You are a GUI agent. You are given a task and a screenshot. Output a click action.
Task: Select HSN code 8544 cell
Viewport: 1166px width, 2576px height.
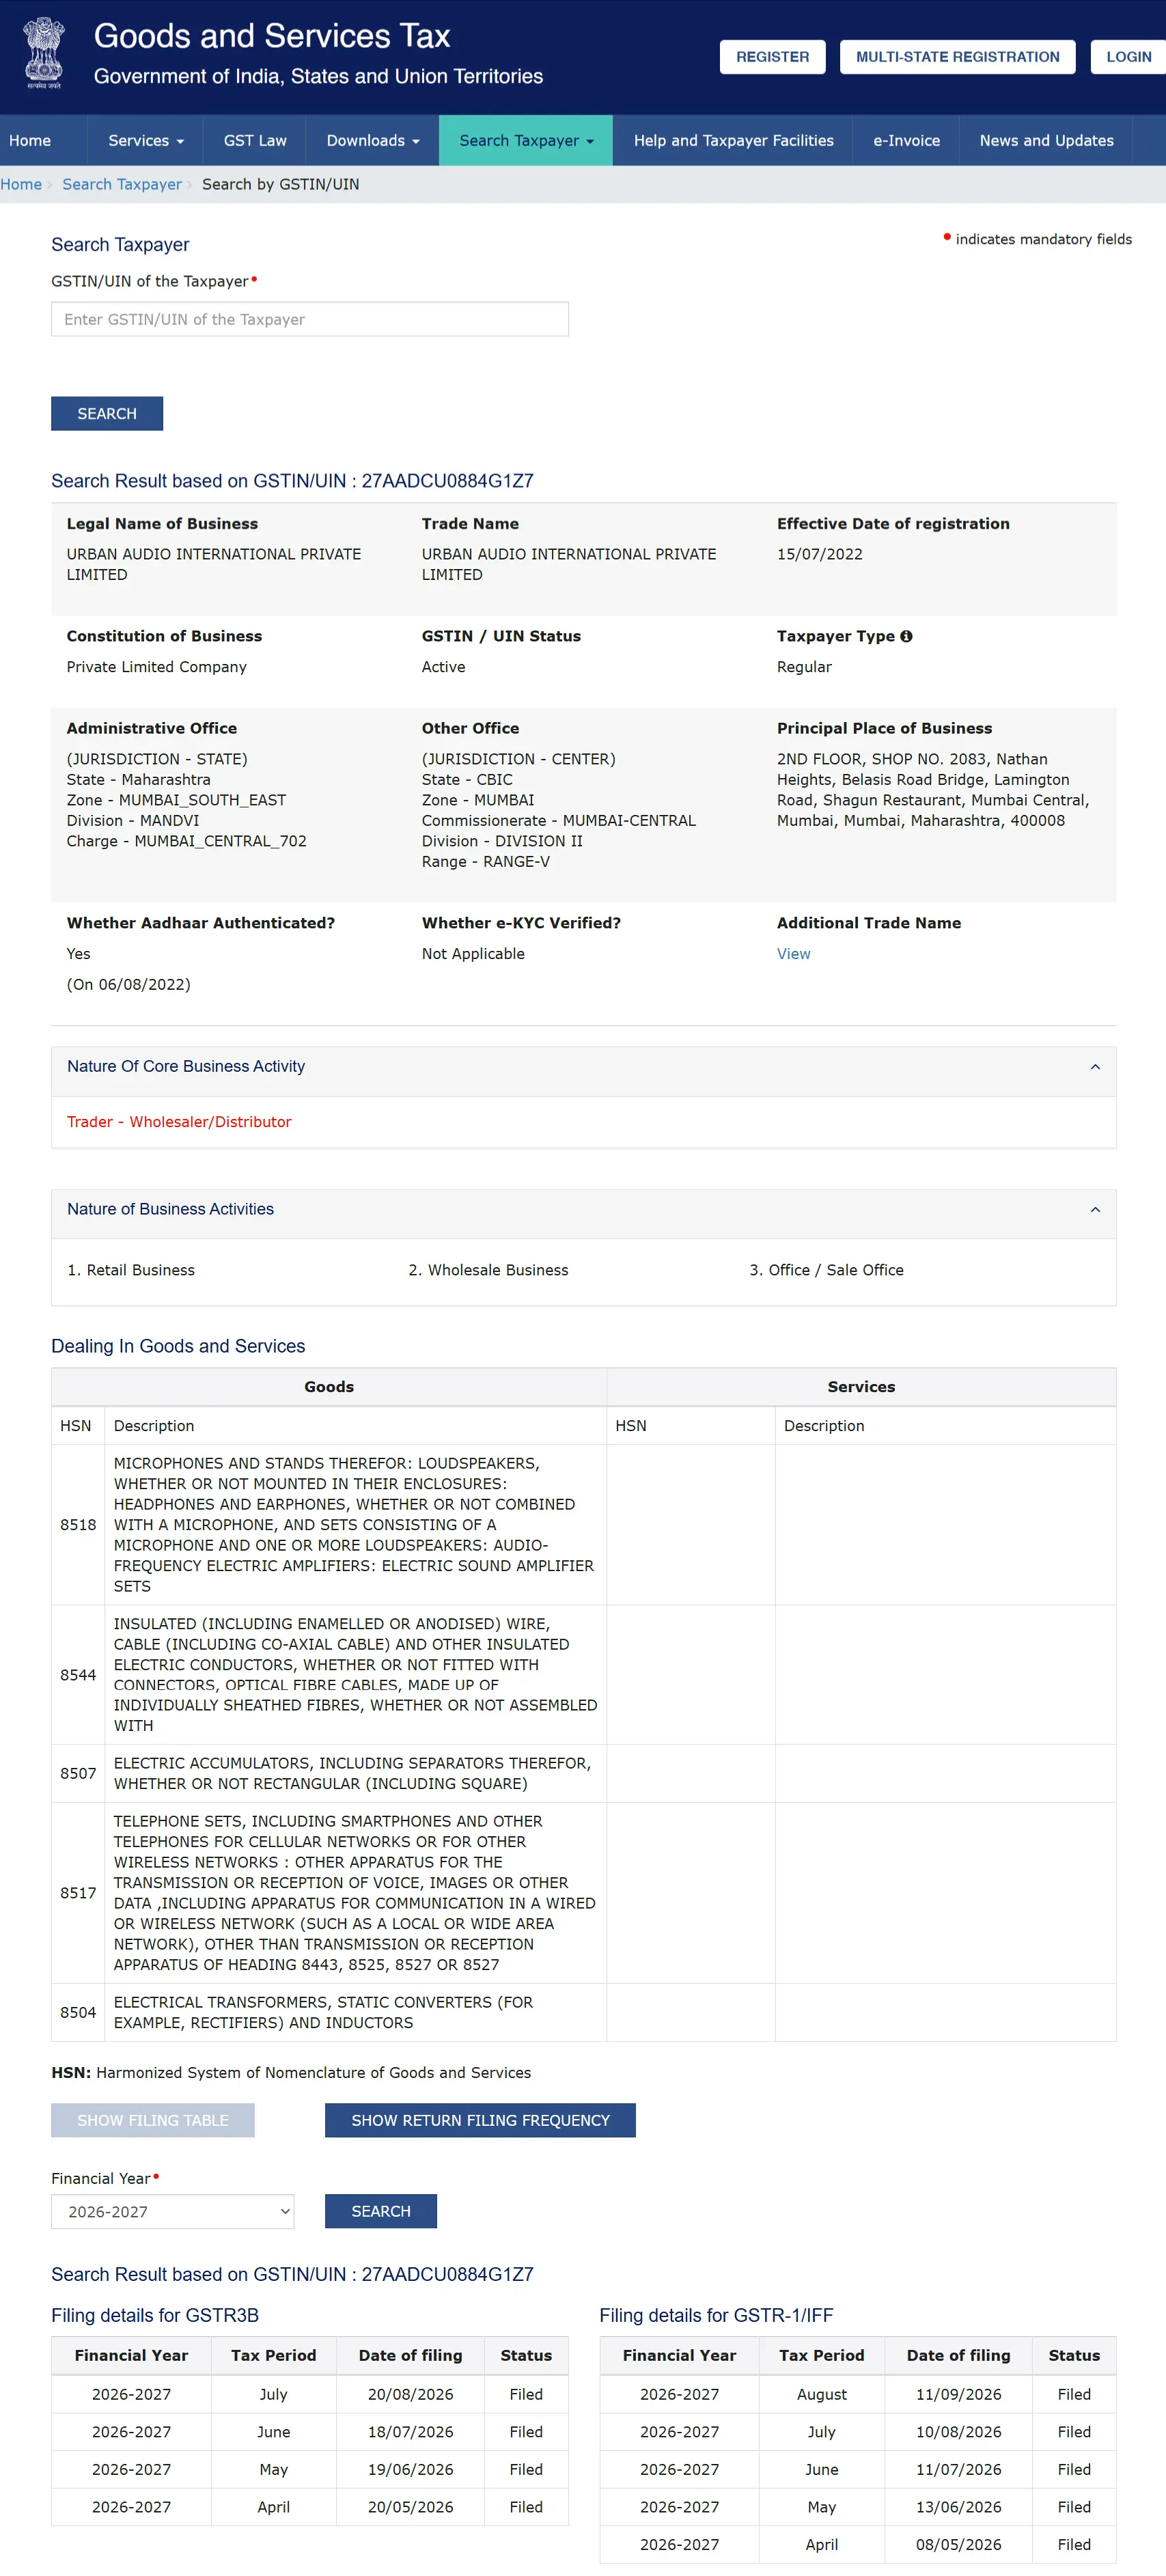[x=78, y=1675]
